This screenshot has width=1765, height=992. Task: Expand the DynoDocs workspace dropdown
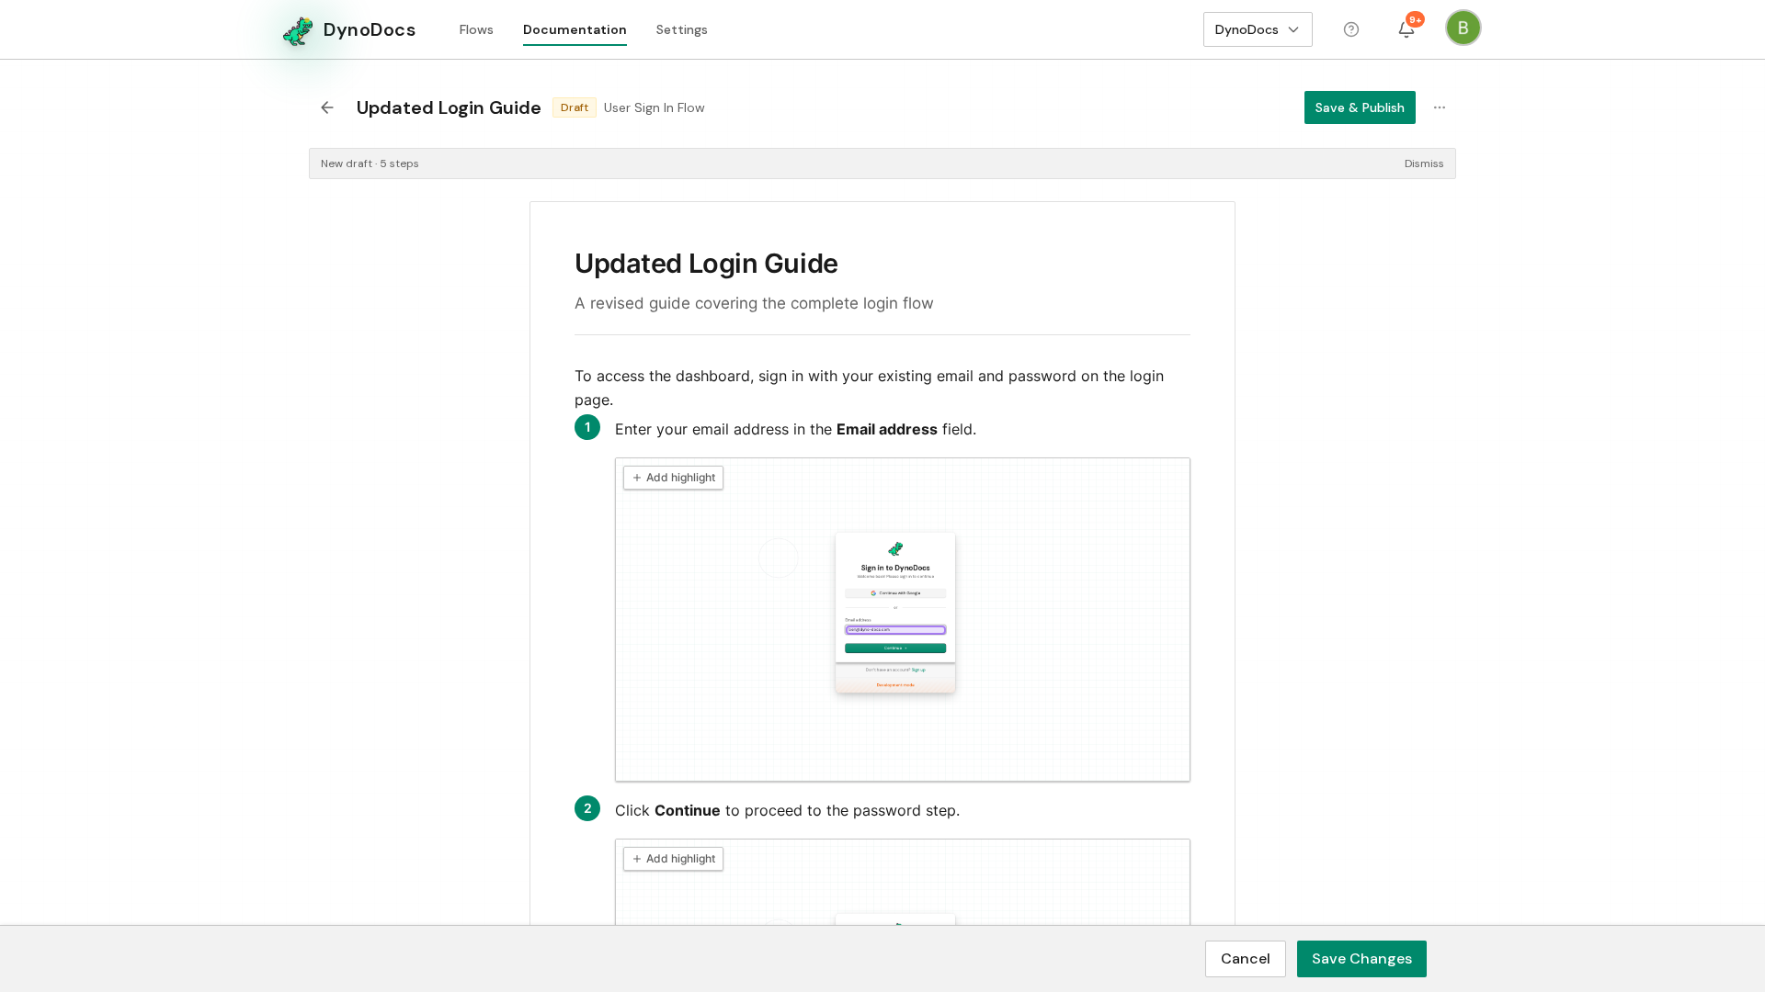(1258, 29)
